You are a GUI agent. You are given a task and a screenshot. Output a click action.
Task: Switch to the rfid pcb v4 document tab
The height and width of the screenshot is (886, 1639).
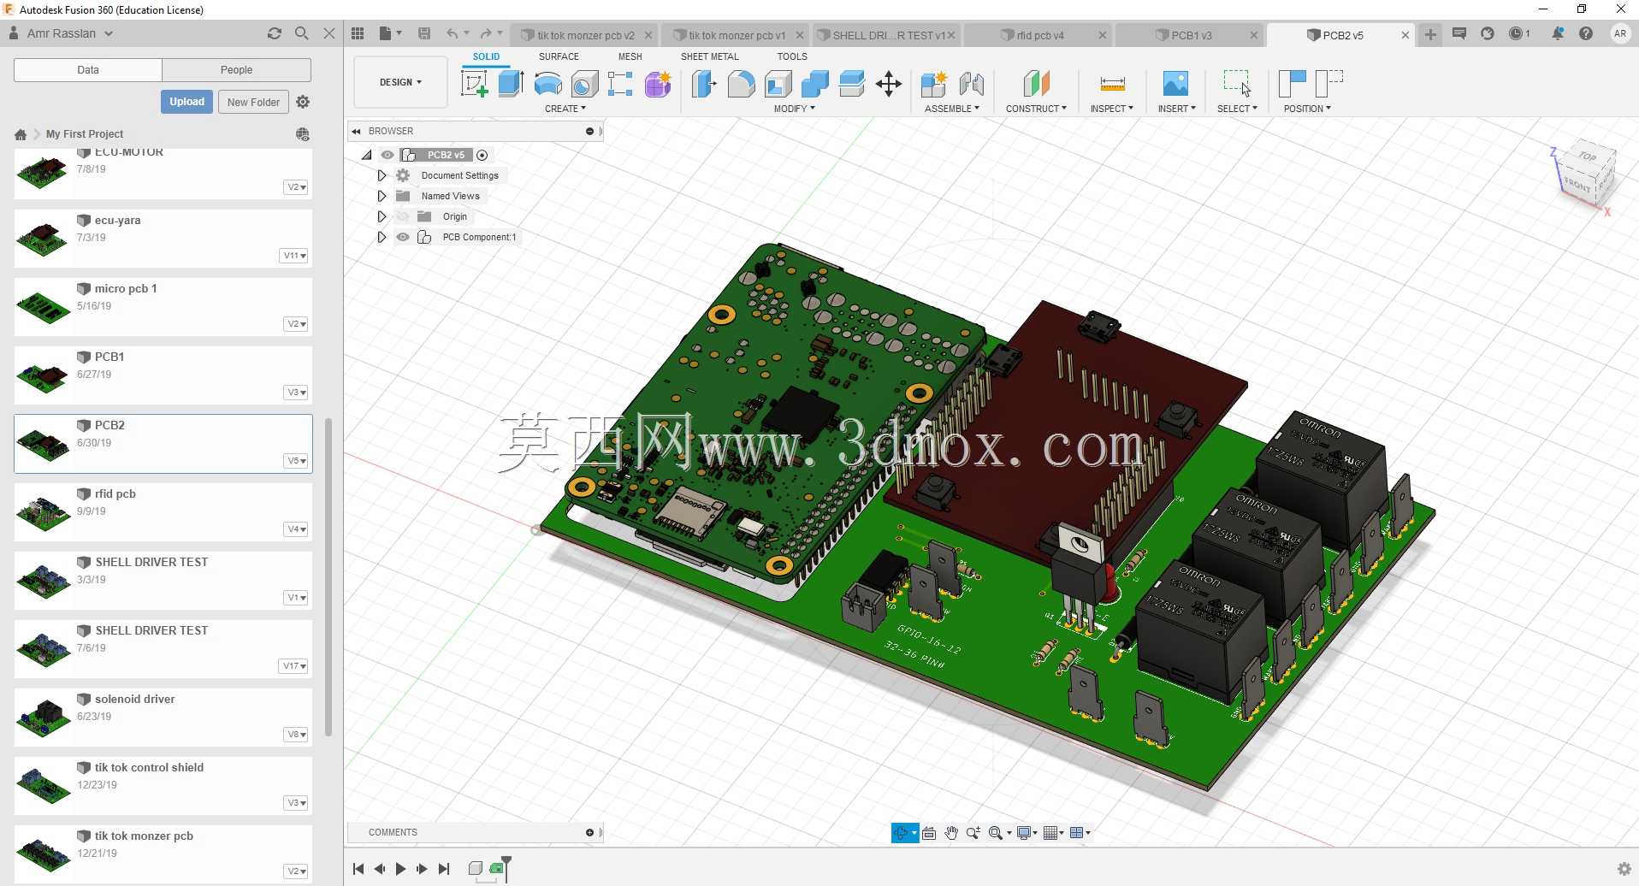(x=1036, y=35)
